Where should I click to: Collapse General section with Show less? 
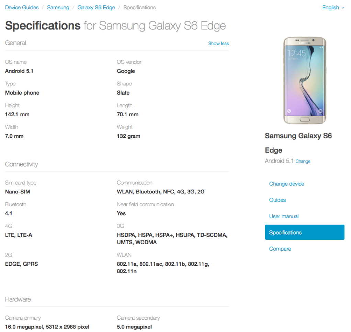(218, 43)
